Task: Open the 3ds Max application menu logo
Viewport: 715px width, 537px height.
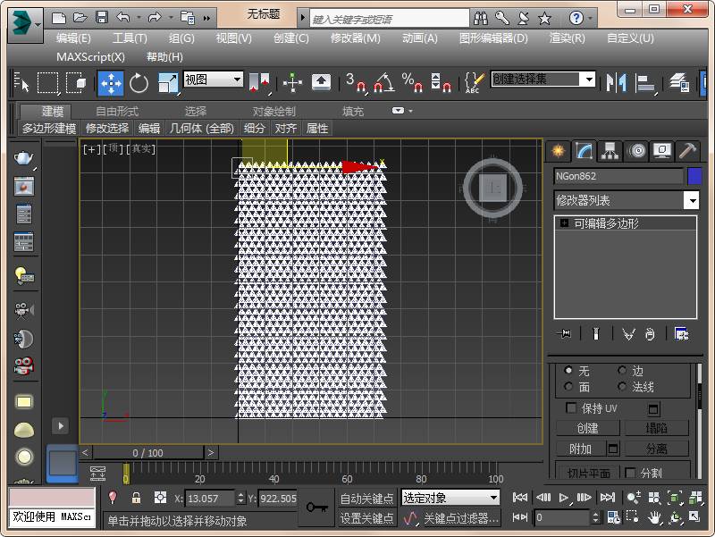Action: pyautogui.click(x=25, y=25)
